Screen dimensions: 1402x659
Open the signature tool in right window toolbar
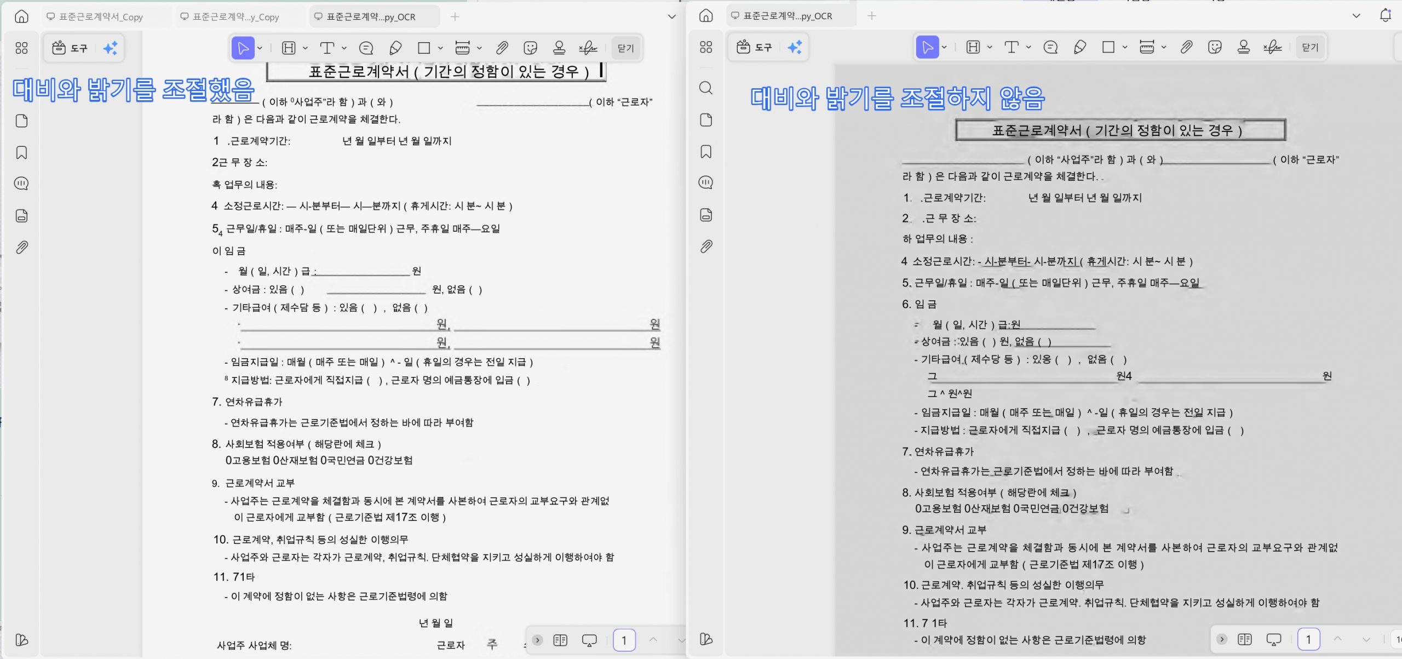[x=1273, y=47]
